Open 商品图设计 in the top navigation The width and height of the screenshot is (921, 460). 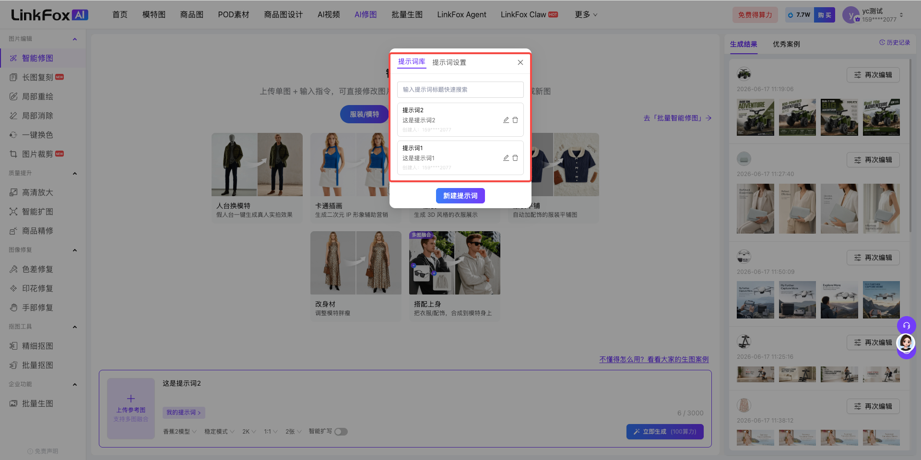coord(283,15)
